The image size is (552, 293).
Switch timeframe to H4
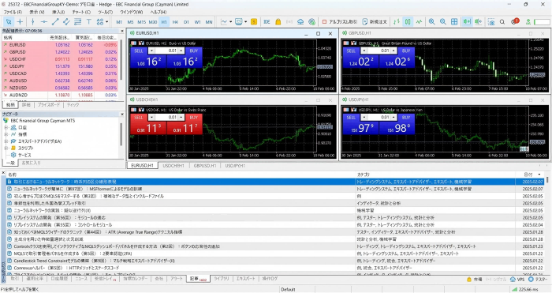click(x=175, y=22)
